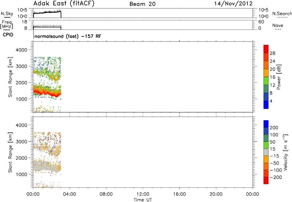Click the velocity panel 'Slant Range [km]' label
Image resolution: width=292 pixels, height=202 pixels.
(x=10, y=152)
